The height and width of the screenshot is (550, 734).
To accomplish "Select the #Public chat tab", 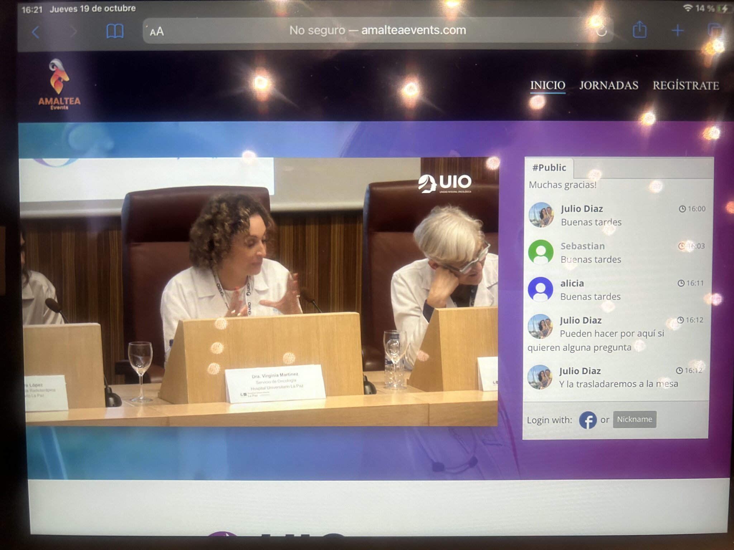I will coord(549,168).
